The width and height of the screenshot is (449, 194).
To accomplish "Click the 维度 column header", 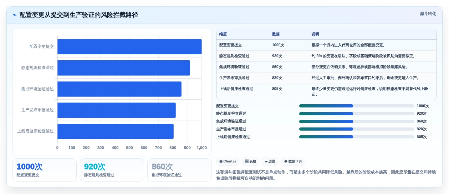I will (x=223, y=34).
